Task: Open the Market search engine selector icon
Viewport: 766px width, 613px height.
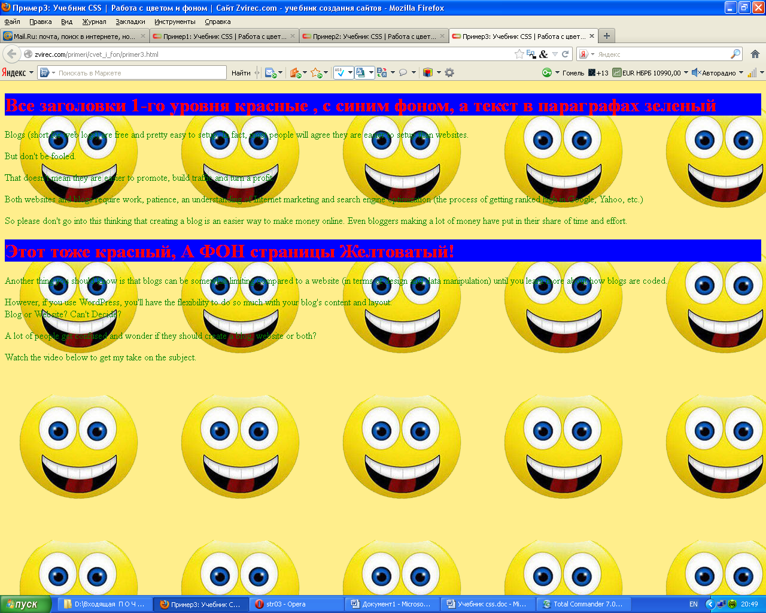Action: click(x=44, y=72)
